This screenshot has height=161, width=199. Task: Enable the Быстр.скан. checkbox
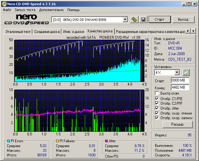(x=157, y=93)
